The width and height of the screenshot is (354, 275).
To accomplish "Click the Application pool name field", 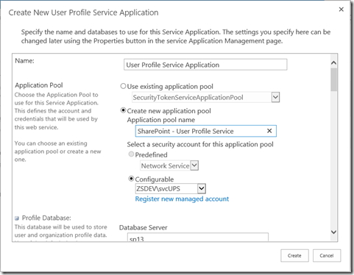I will pos(205,131).
